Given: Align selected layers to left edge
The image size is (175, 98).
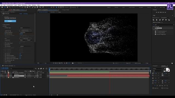Looking at the screenshot, I should pos(154,20).
